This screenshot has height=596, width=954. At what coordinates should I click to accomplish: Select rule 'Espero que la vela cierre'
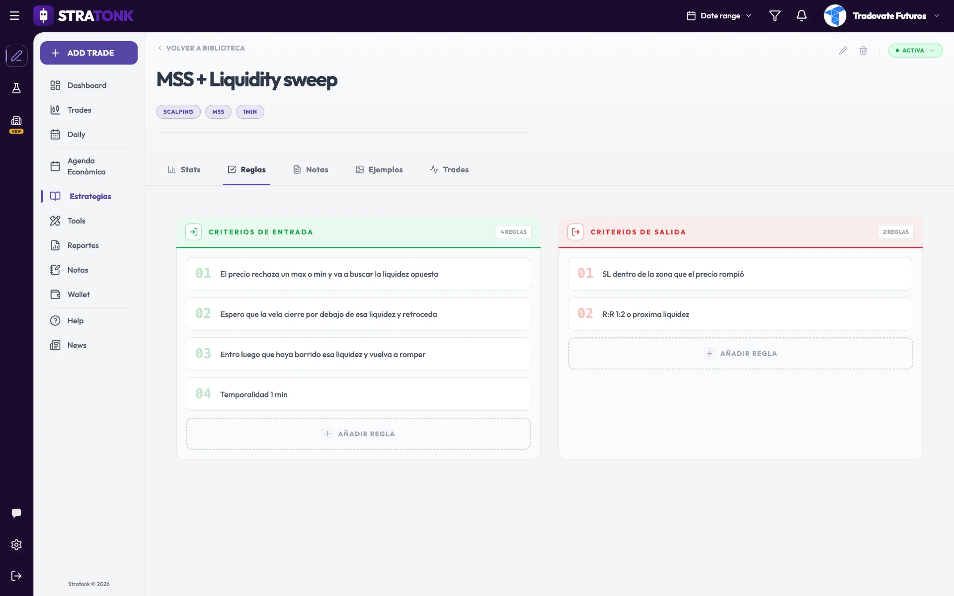[x=358, y=314]
